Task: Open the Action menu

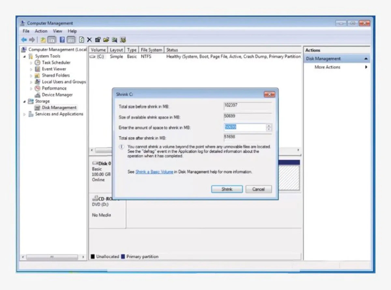Action: pos(41,31)
